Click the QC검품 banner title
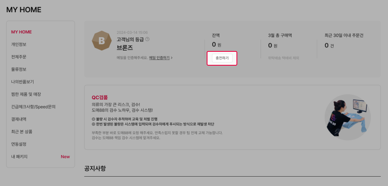This screenshot has height=186, width=388. [x=100, y=97]
